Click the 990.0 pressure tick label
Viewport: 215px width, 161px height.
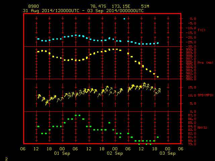coord(191,50)
